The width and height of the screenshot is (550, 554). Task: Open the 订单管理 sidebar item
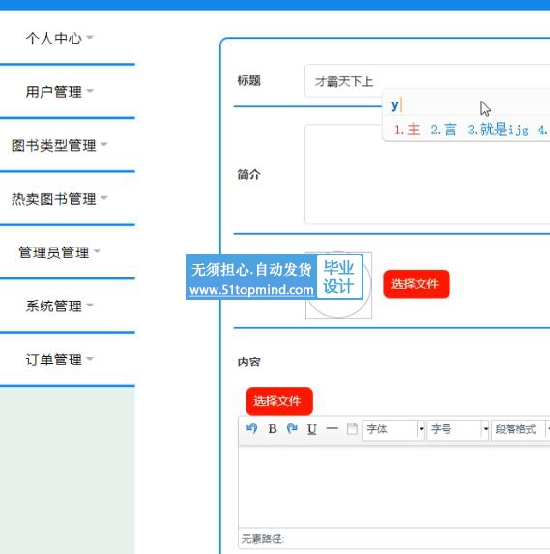[59, 360]
